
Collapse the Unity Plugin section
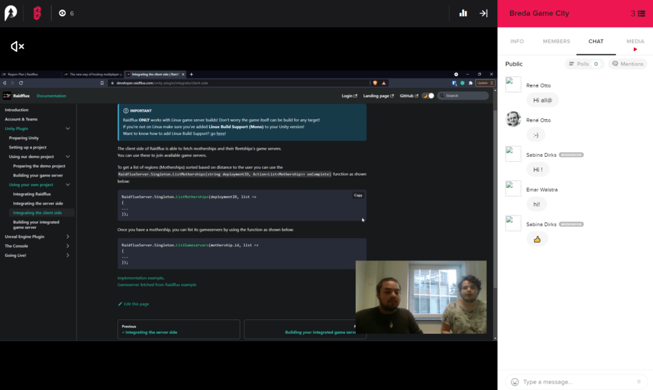click(x=68, y=129)
